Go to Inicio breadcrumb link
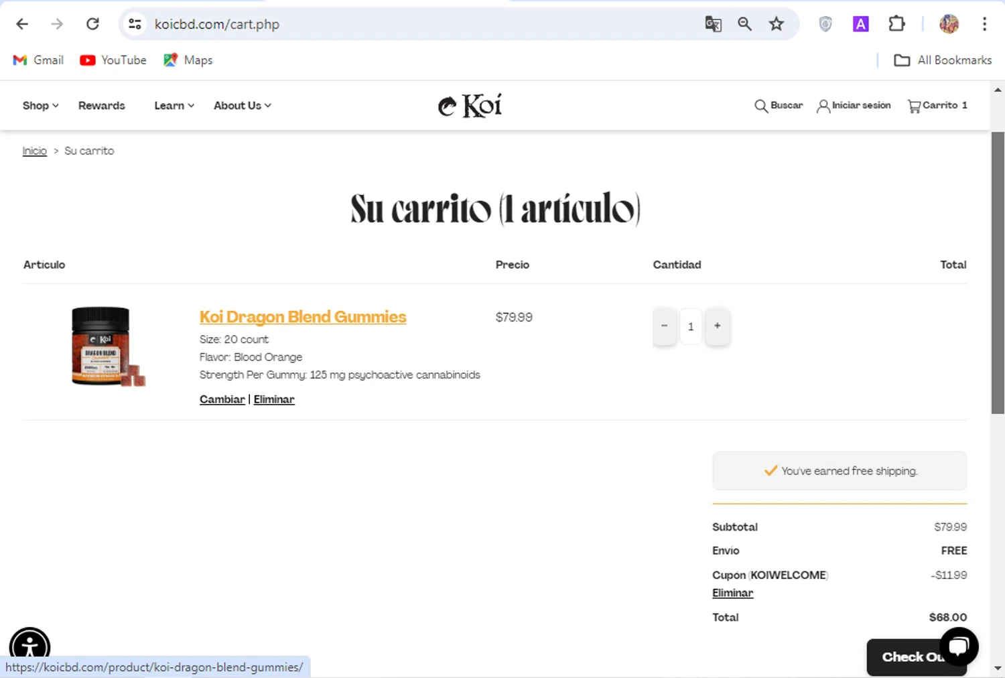1005x678 pixels. click(x=35, y=151)
